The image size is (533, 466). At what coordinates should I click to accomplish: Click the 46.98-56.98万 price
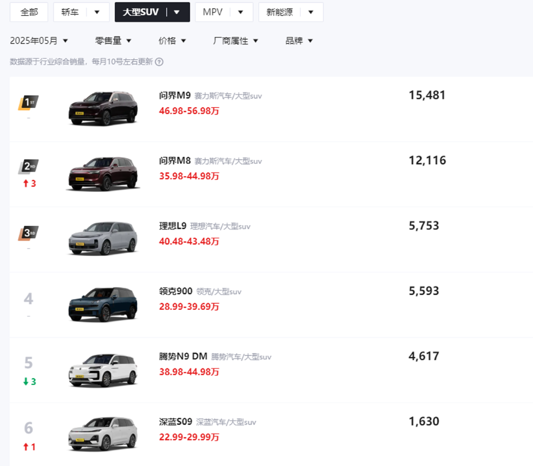click(189, 111)
